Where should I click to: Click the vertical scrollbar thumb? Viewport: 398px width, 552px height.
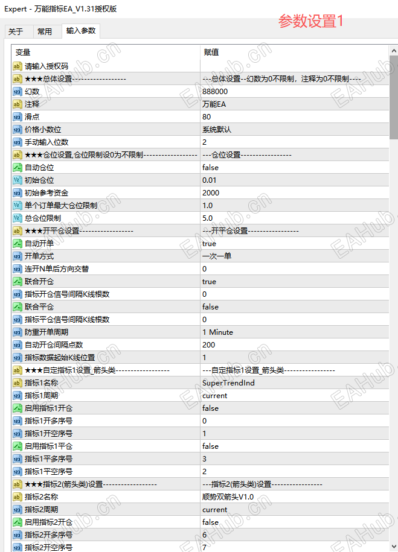point(394,98)
